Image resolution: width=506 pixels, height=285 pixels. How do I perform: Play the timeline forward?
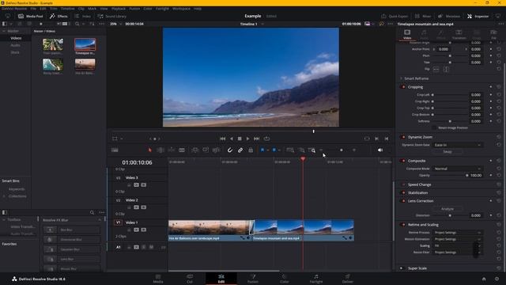pyautogui.click(x=247, y=139)
